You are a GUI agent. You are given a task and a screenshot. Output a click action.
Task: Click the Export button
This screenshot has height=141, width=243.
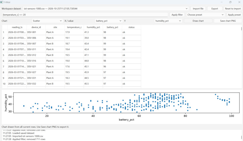pos(215,8)
